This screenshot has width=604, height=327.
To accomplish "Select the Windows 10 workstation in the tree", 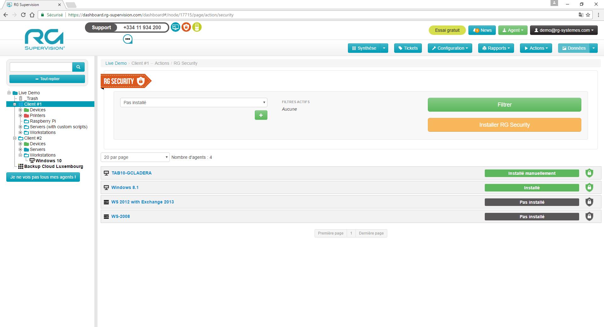I will (x=48, y=161).
